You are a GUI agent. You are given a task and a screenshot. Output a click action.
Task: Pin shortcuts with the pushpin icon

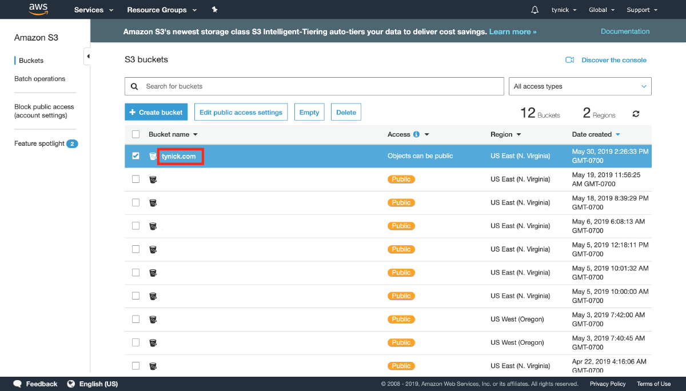click(x=214, y=10)
